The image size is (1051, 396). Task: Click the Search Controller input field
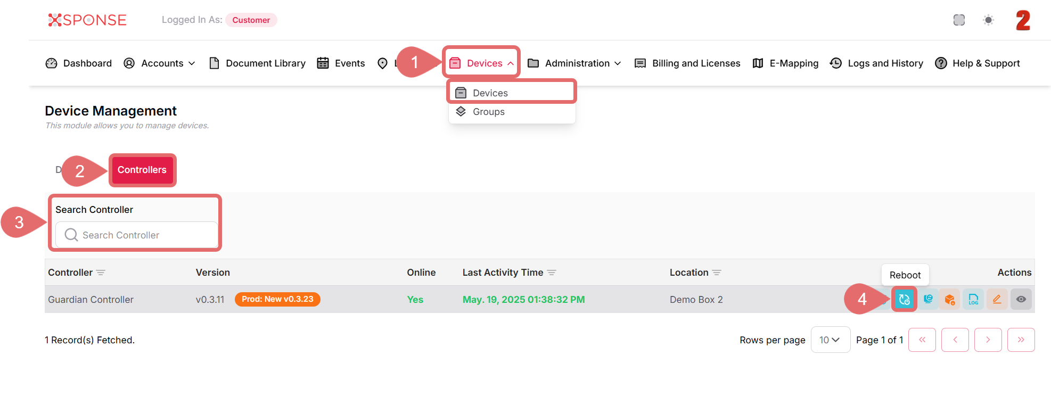pos(137,235)
